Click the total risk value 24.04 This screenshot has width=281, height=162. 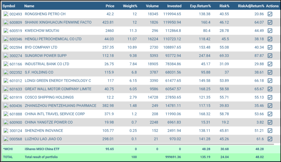(x=224, y=157)
